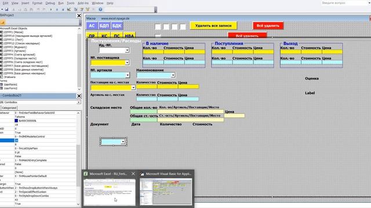Open the Поставщик на с. местах dropdown
The width and height of the screenshot is (371, 208).
(133, 87)
